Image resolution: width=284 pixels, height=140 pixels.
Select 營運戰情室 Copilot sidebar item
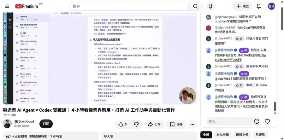click(31, 59)
